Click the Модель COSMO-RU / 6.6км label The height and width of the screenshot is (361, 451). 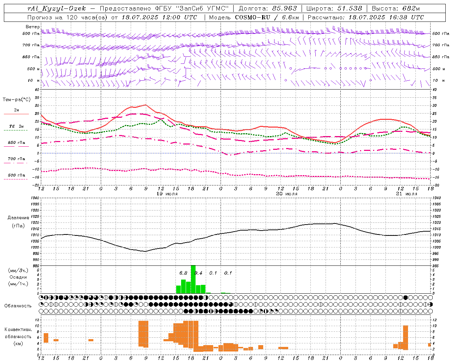coord(254,17)
